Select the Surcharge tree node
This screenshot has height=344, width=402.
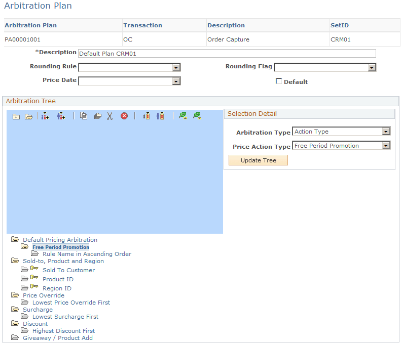click(38, 310)
